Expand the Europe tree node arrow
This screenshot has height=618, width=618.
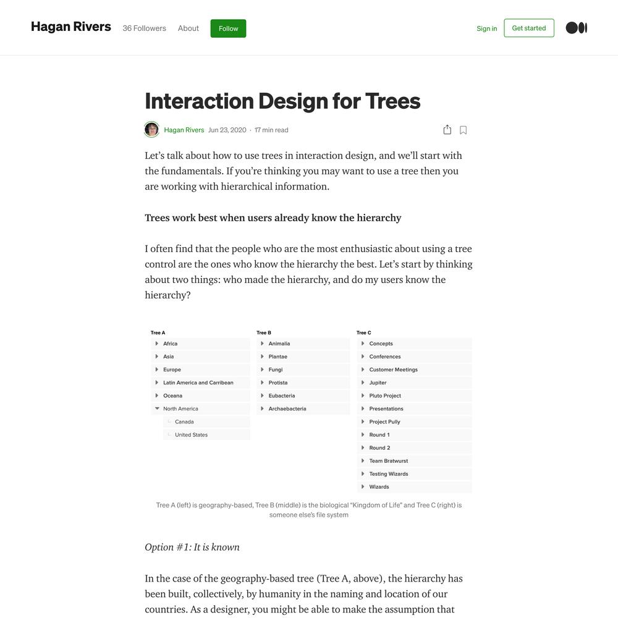pyautogui.click(x=157, y=370)
